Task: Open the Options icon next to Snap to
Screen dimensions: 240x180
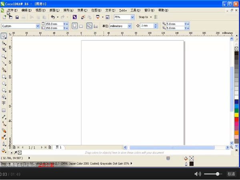Action: tap(156, 17)
